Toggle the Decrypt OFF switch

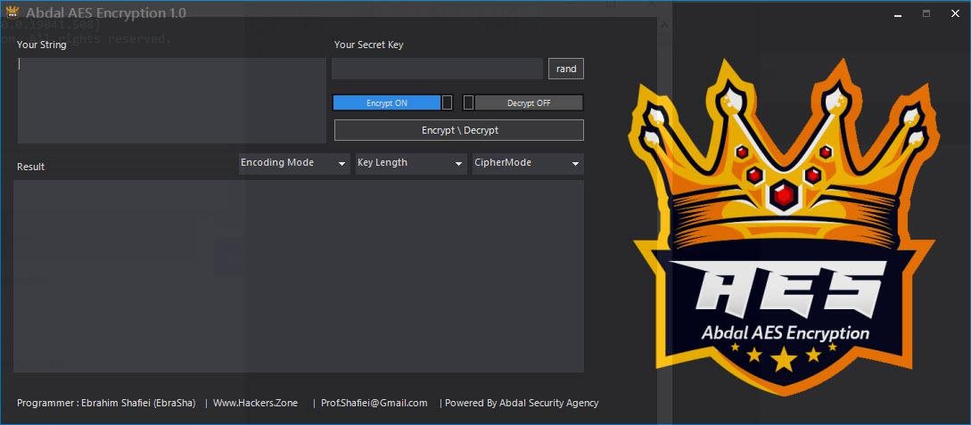tap(523, 102)
